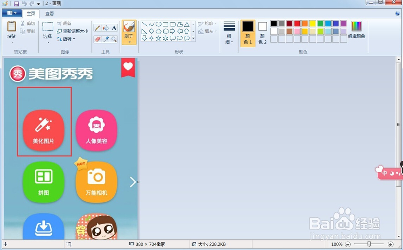Open the 填充 (Fill) dropdown
403x250 pixels.
coord(208,31)
